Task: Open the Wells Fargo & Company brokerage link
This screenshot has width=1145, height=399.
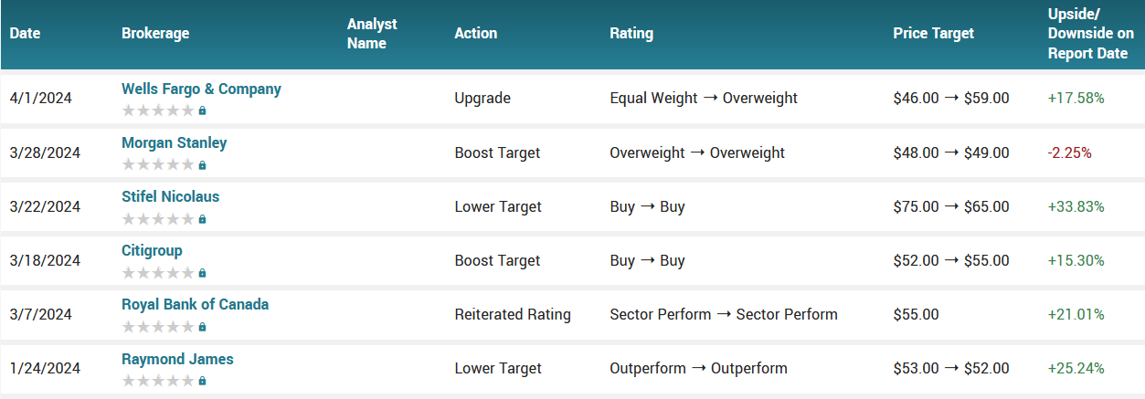Action: [x=201, y=89]
